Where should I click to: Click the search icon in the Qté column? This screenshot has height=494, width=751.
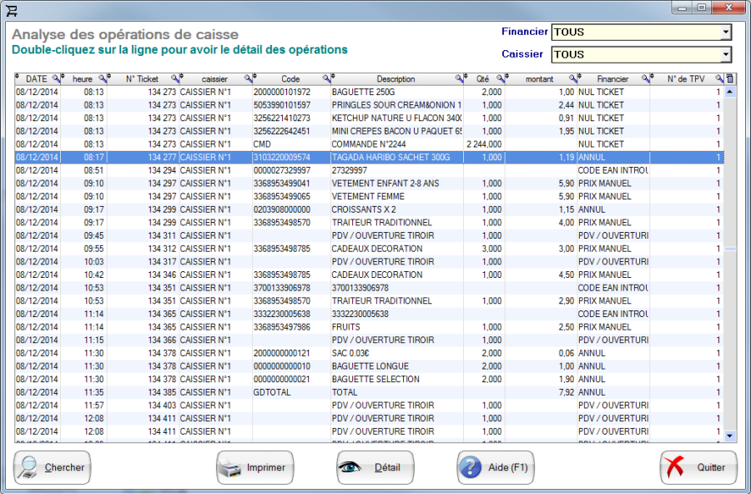(501, 78)
